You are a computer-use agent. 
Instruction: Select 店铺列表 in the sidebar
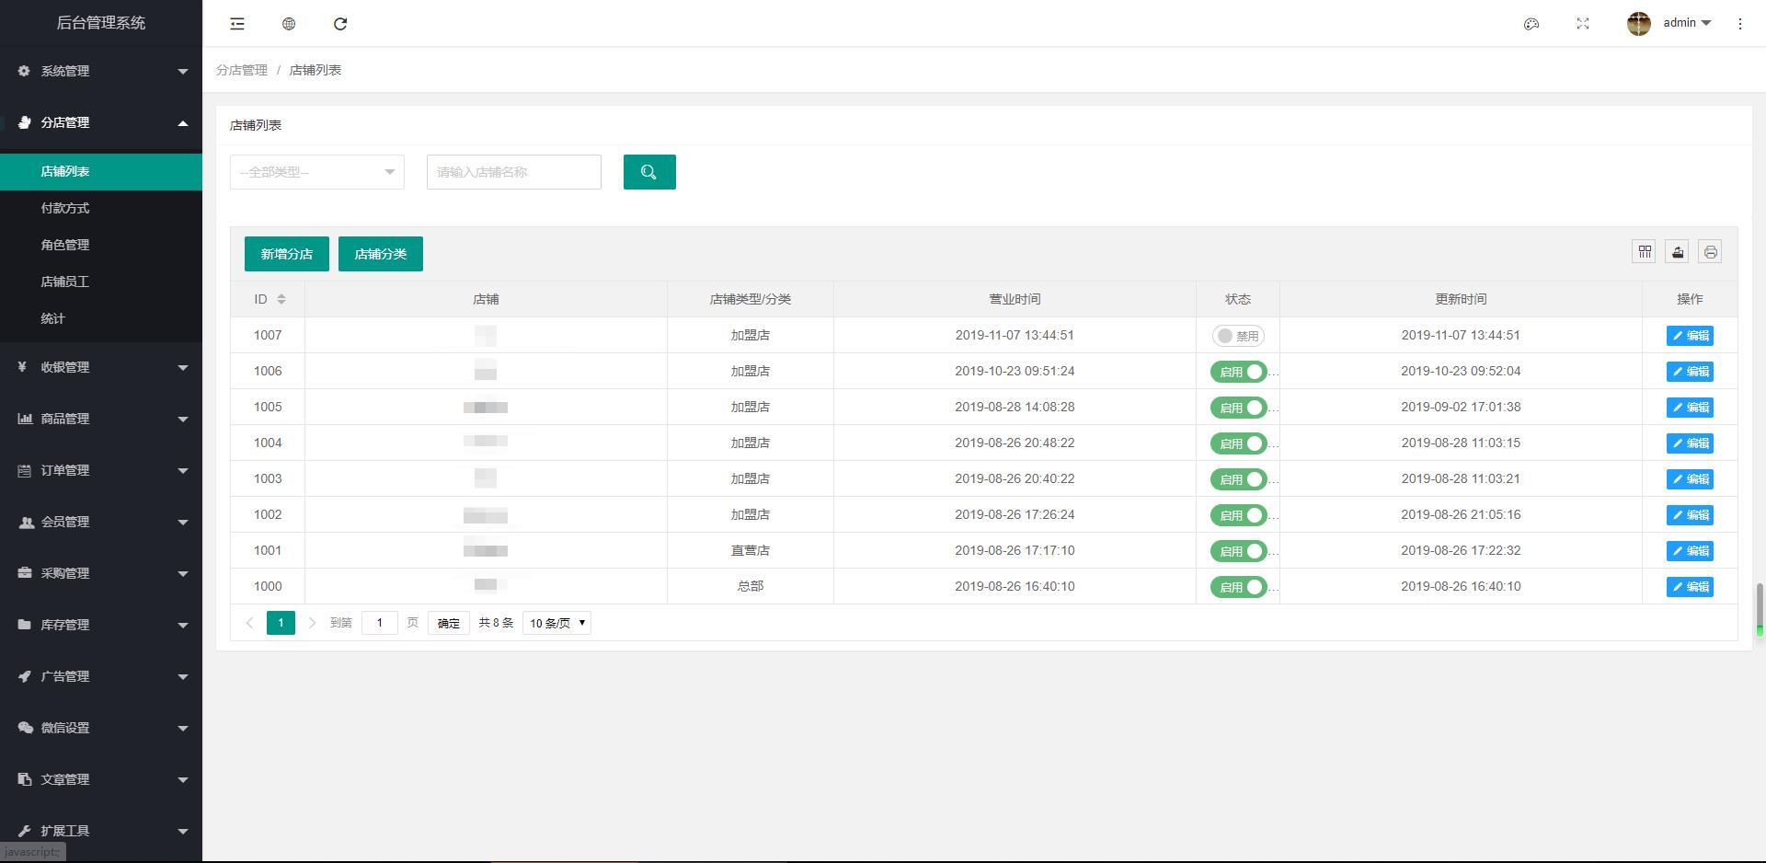(x=101, y=172)
